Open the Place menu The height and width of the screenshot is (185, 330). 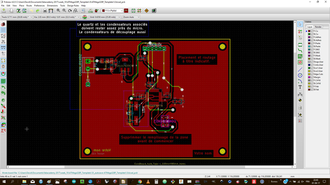click(x=21, y=6)
